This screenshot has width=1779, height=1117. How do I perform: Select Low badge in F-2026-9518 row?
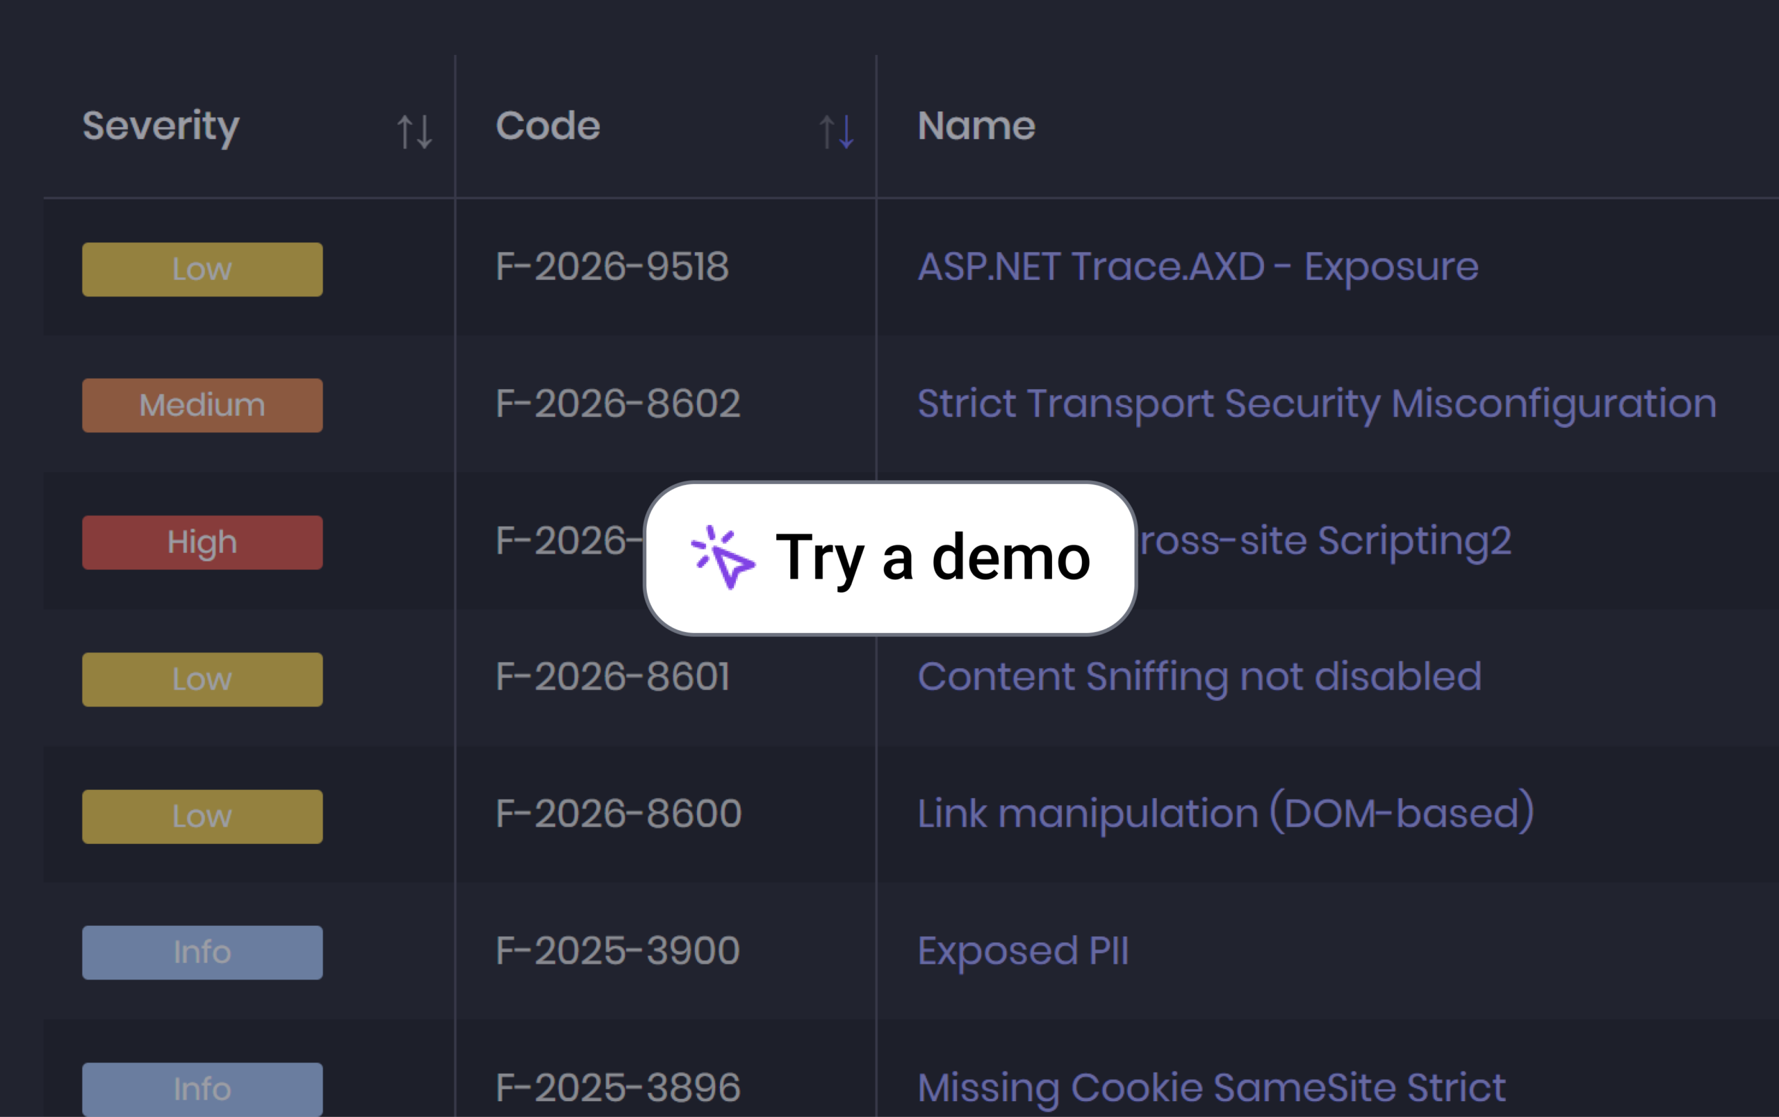click(x=202, y=270)
